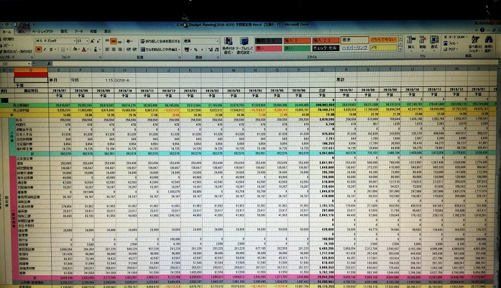Screen dimensions: 501x288
Task: Expand the cell styles gallery
Action: coord(400,49)
